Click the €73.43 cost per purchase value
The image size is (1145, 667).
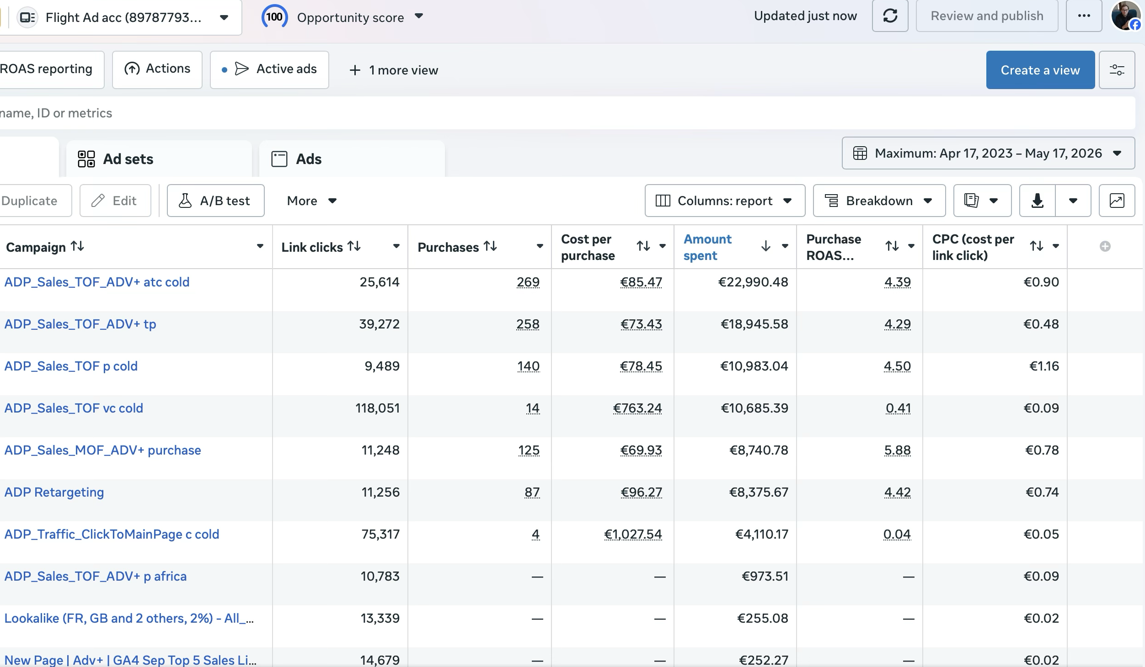click(641, 324)
